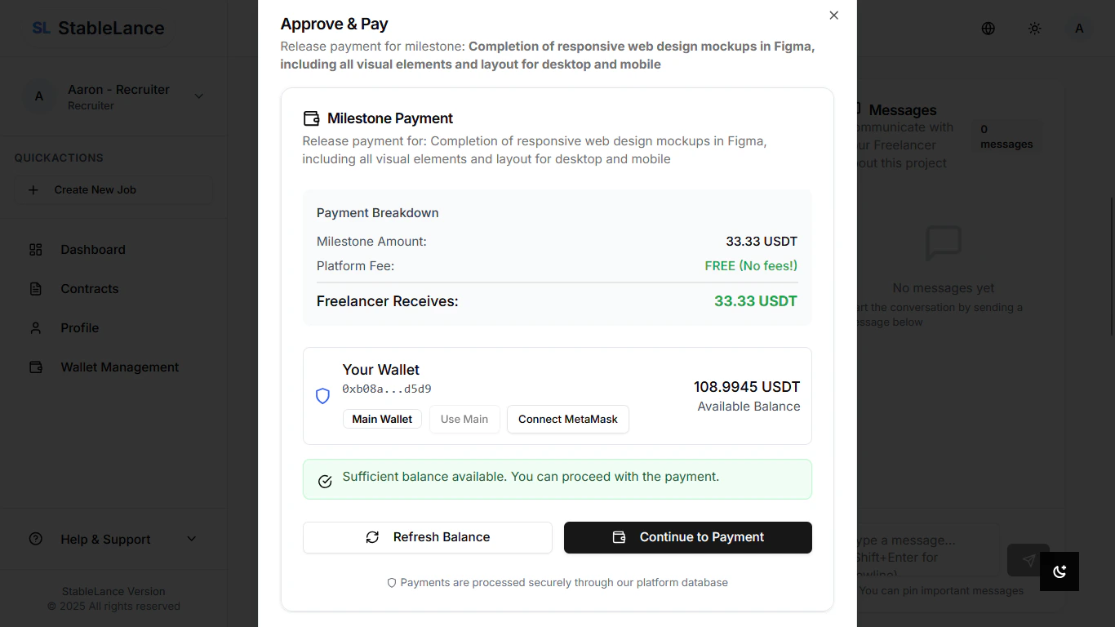Click the shield icon beside the wallet address

pos(322,395)
